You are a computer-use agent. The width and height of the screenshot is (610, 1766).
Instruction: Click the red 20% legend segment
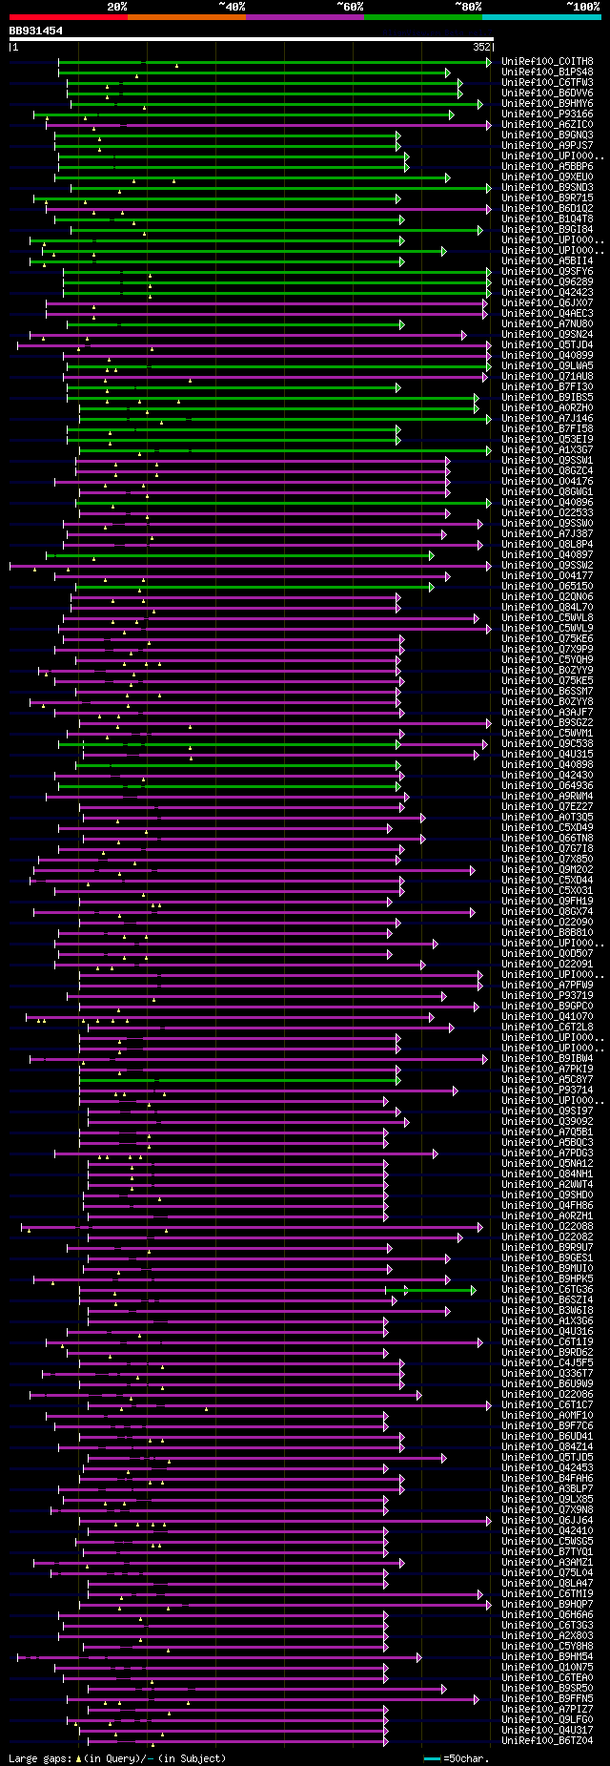click(68, 17)
